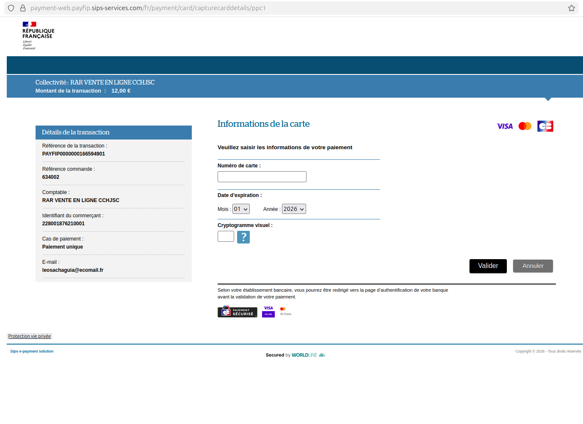Image resolution: width=583 pixels, height=424 pixels.
Task: Click the République Française logo
Action: coord(38,36)
